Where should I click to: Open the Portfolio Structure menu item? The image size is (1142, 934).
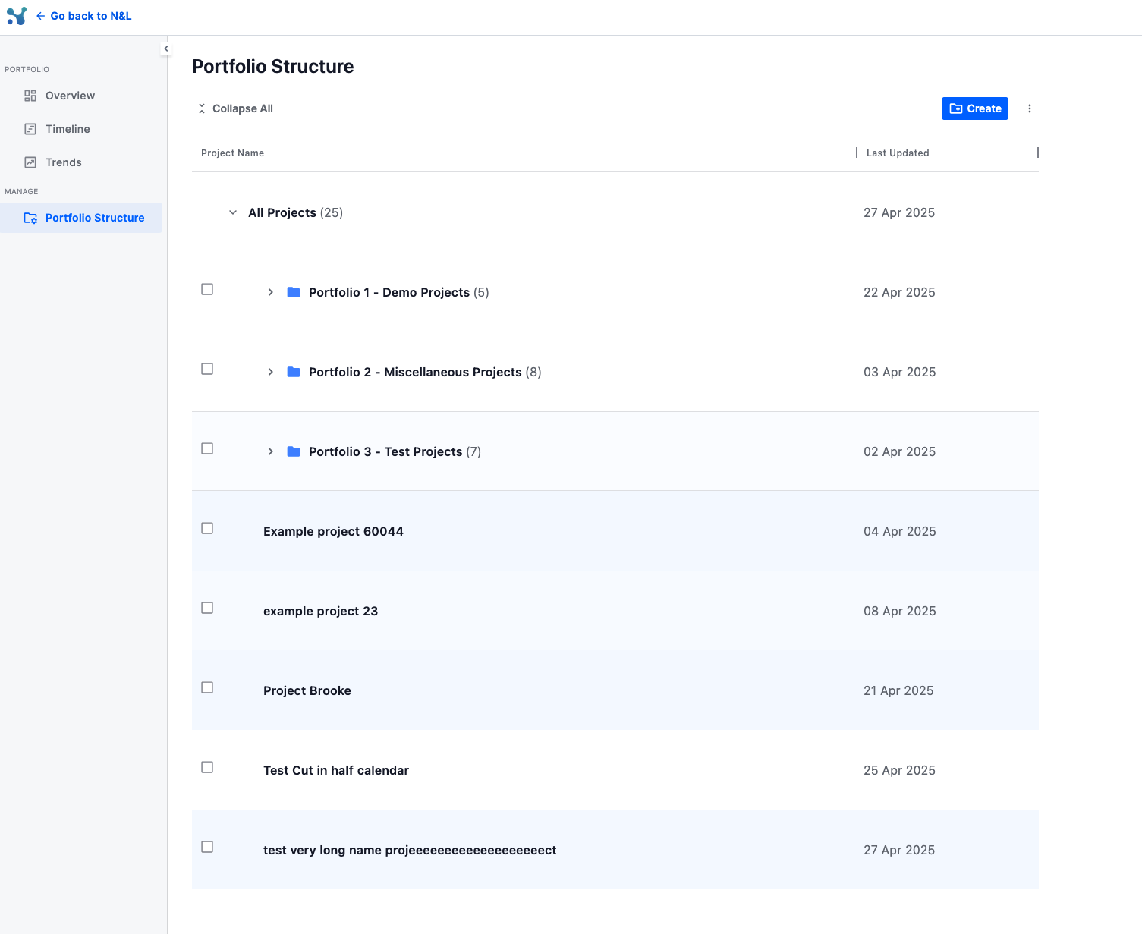[x=94, y=218]
